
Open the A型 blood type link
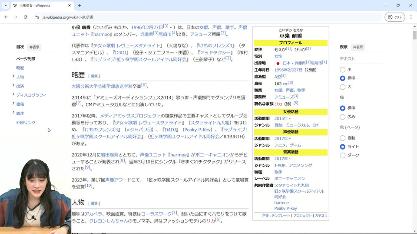click(x=278, y=77)
